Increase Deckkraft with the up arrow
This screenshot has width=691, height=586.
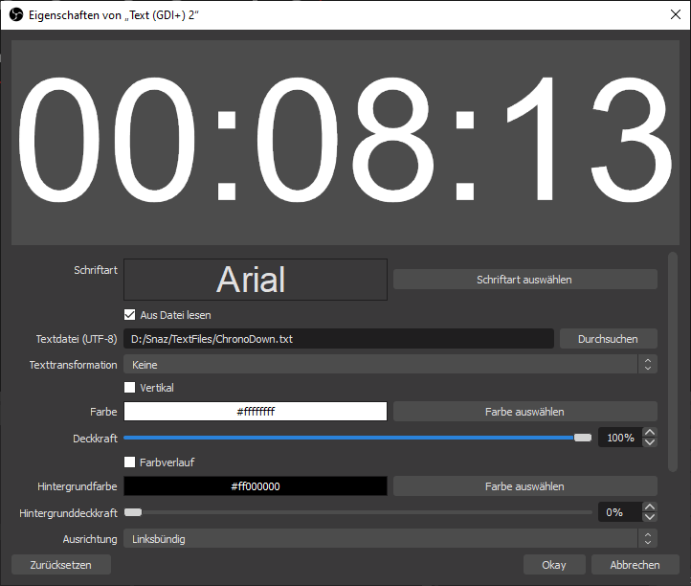650,433
